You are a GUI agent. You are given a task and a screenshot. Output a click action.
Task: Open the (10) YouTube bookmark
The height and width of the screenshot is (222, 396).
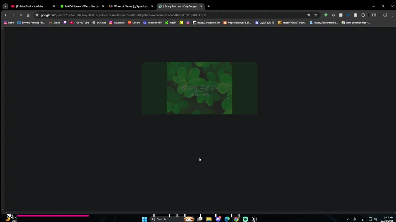pyautogui.click(x=80, y=23)
